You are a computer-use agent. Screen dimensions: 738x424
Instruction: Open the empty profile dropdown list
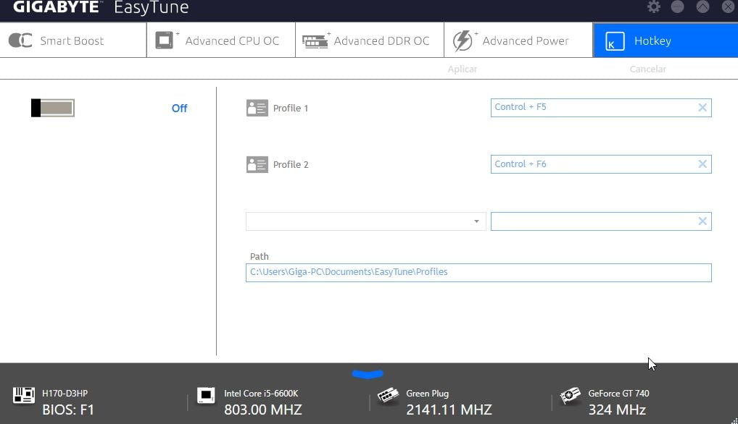click(x=365, y=221)
